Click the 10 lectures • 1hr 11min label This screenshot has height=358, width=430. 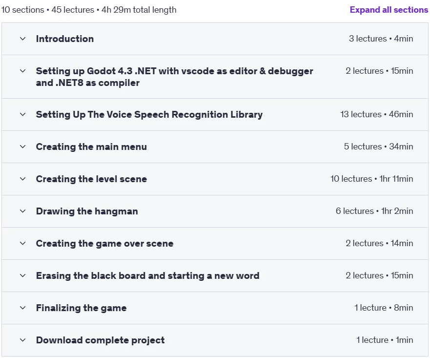[371, 179]
